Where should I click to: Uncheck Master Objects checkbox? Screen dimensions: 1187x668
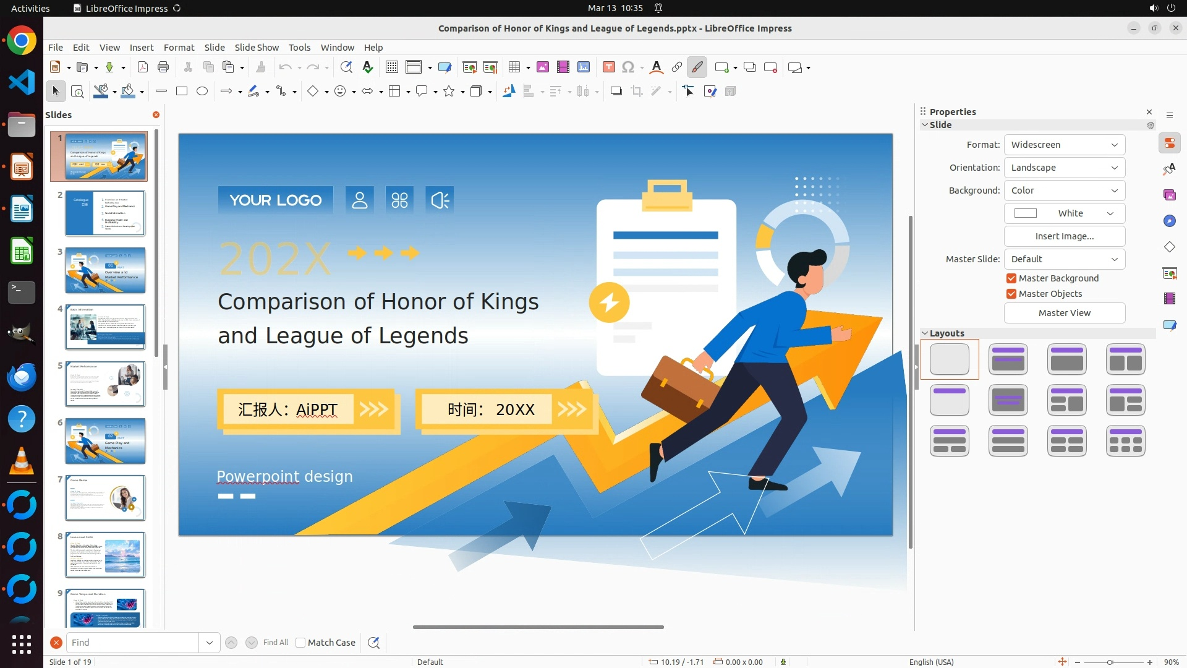pyautogui.click(x=1011, y=294)
